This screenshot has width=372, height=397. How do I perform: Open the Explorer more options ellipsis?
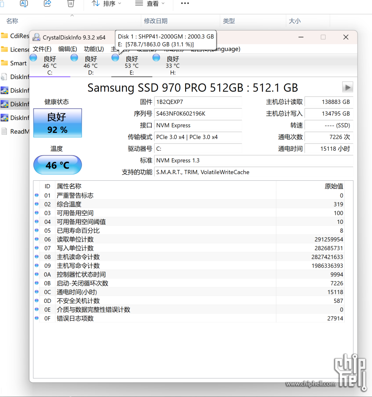pyautogui.click(x=185, y=3)
